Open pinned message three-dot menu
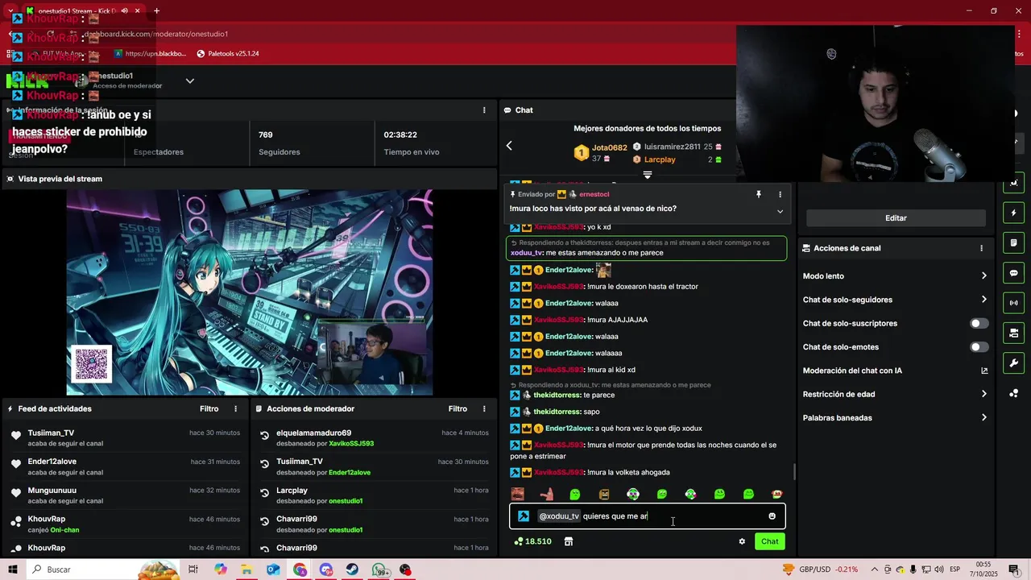Image resolution: width=1031 pixels, height=580 pixels. pyautogui.click(x=780, y=194)
